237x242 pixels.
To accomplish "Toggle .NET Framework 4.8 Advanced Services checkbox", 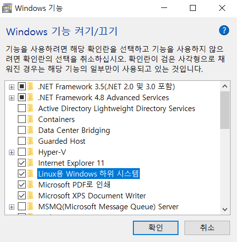I will coord(22,98).
